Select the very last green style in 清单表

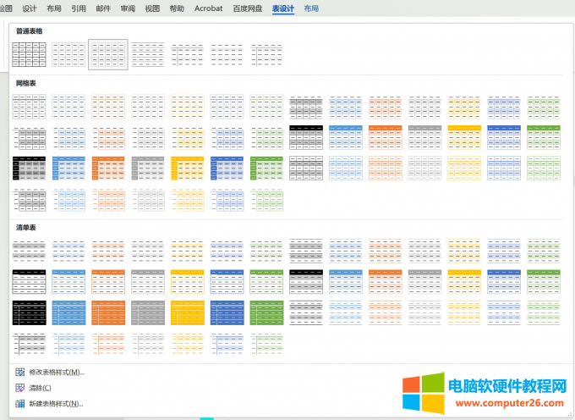tap(266, 343)
